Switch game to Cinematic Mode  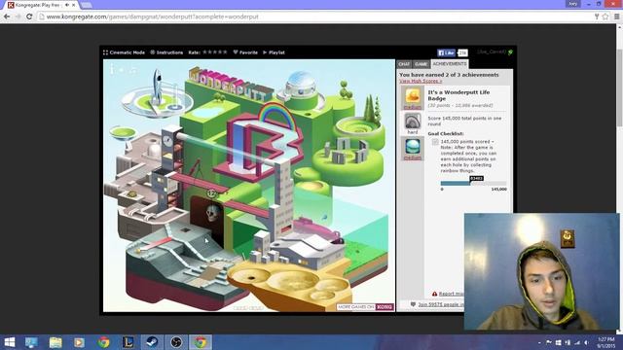(x=124, y=52)
